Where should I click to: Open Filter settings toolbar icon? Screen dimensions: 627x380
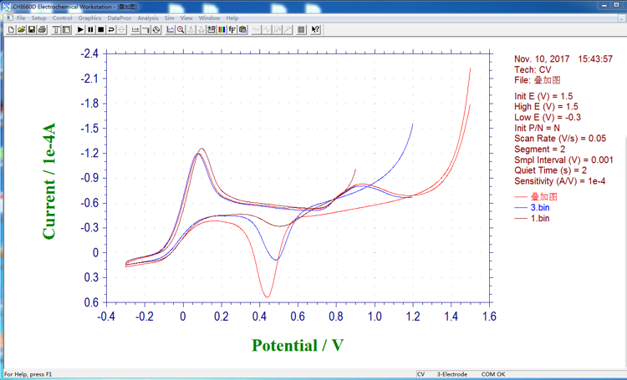pos(146,29)
